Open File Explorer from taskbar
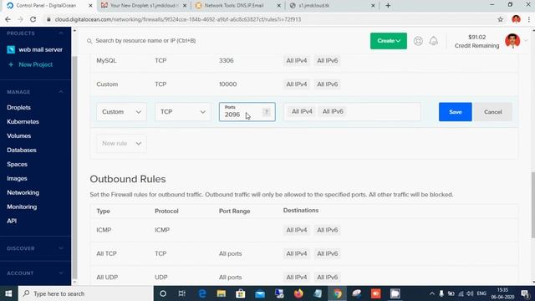The image size is (535, 301). (221, 293)
